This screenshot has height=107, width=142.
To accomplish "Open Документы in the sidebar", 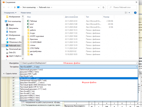I will pyautogui.click(x=12, y=28).
